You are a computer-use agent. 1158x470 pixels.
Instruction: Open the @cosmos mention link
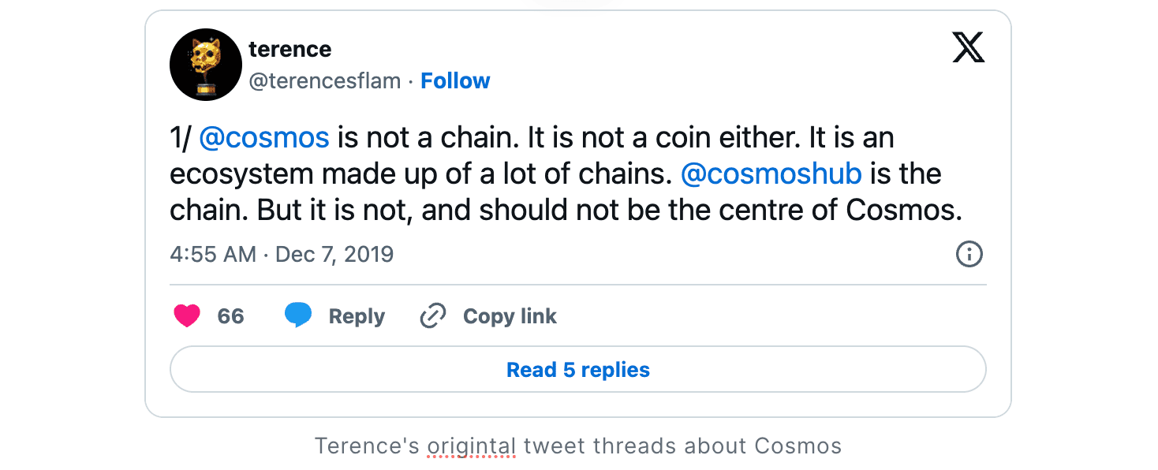263,138
